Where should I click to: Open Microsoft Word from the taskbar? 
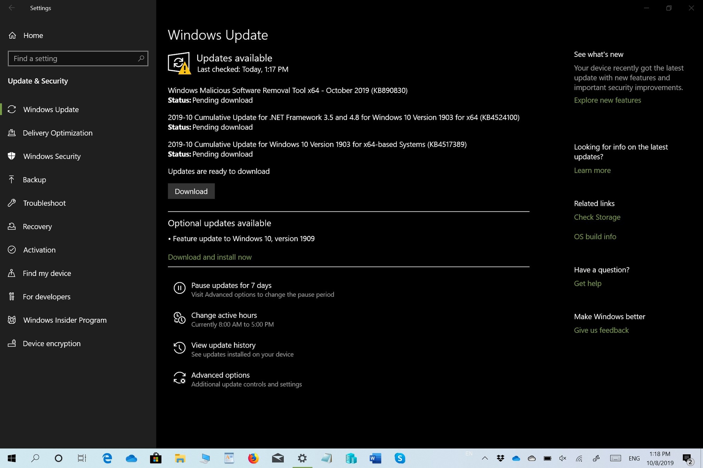coord(375,458)
